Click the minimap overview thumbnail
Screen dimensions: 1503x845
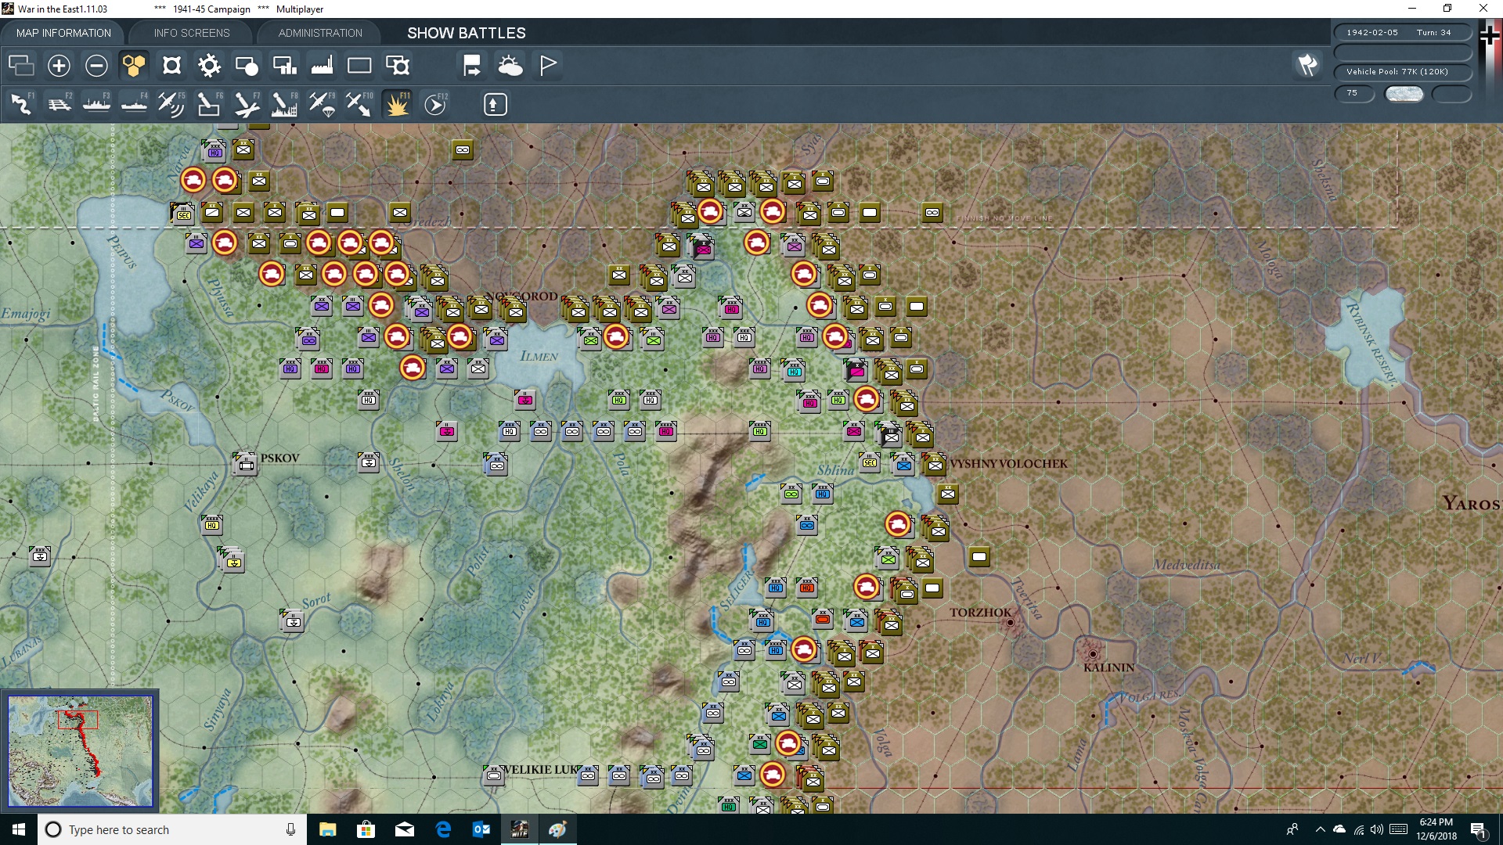(x=80, y=751)
